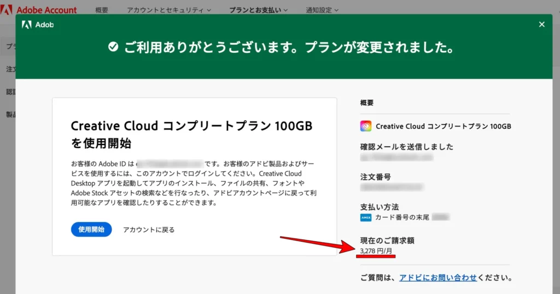The width and height of the screenshot is (560, 294).
Task: Click the 3,278 円/月 billing amount
Action: click(376, 251)
